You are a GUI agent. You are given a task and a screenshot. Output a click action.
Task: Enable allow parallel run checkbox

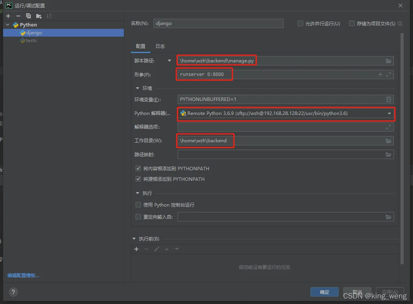[300, 23]
